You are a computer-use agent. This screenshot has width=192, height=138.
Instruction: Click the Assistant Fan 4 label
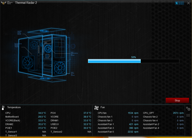tap(151, 128)
